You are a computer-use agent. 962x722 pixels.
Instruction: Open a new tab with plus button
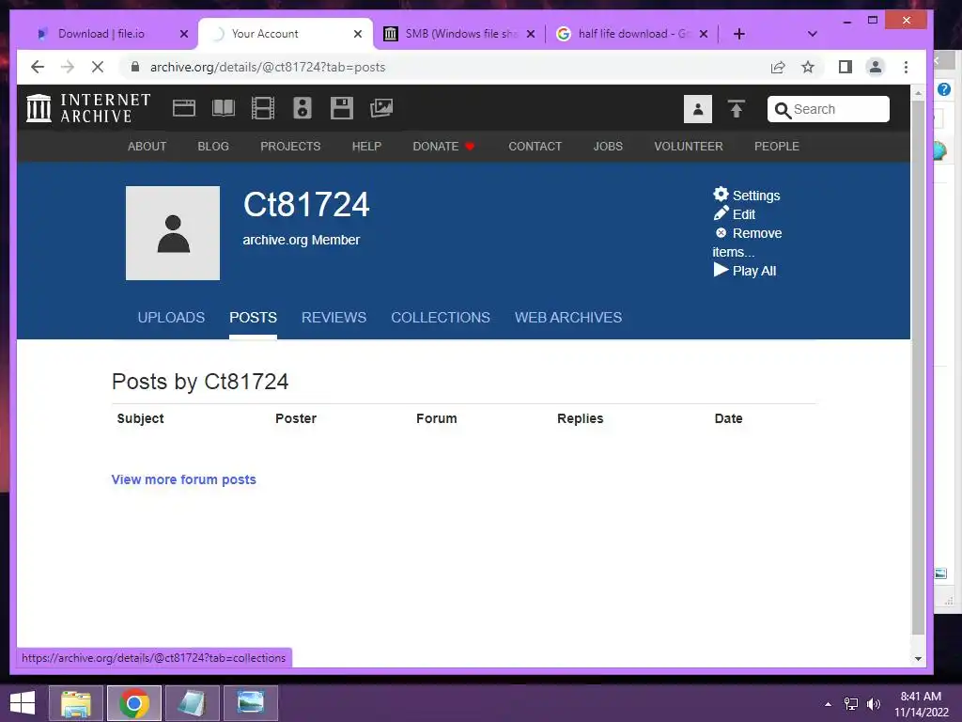[739, 34]
